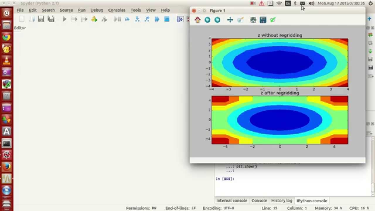Save the current file via toolbar
The height and width of the screenshot is (211, 375).
pos(41,19)
